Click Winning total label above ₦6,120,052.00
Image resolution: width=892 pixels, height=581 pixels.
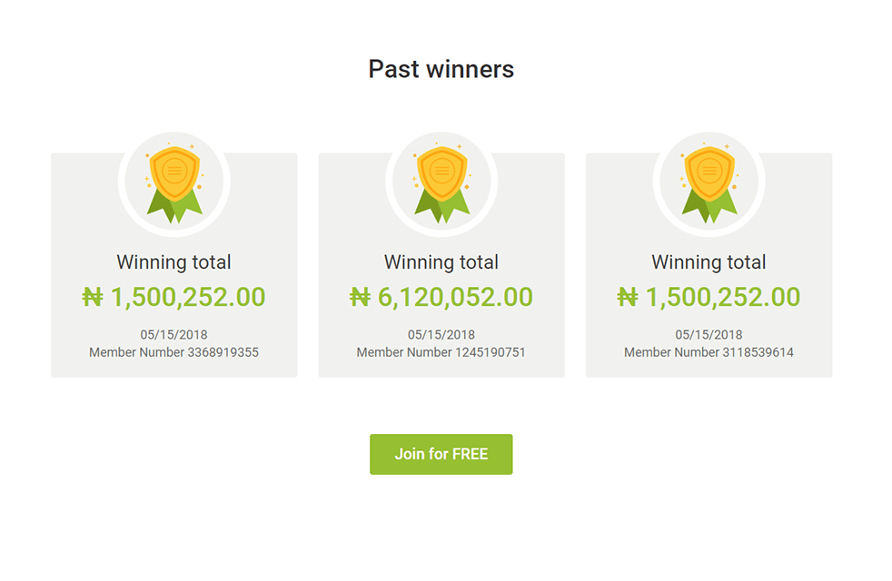tap(441, 262)
